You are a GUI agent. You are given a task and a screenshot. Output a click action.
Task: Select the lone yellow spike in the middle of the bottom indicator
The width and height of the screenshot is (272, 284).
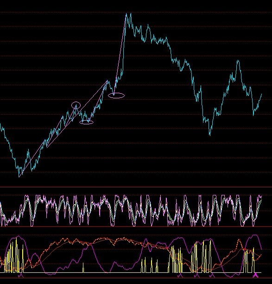tap(83, 268)
